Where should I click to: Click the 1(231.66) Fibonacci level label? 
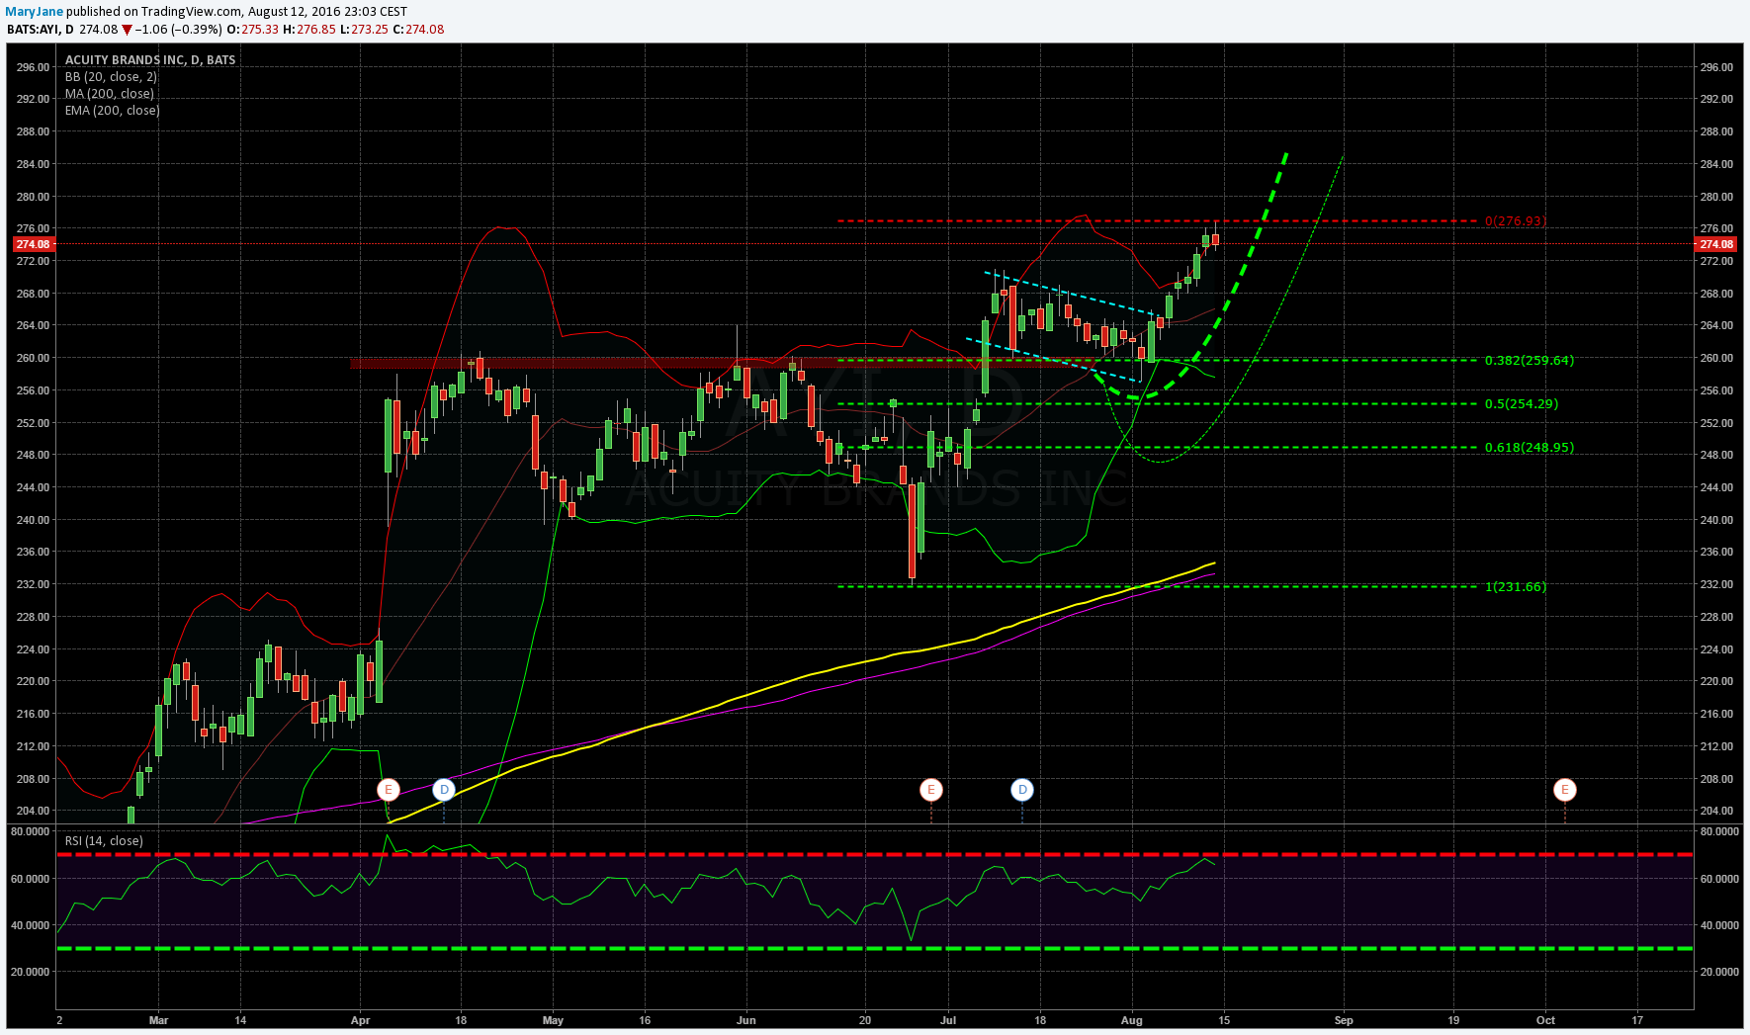1516,587
